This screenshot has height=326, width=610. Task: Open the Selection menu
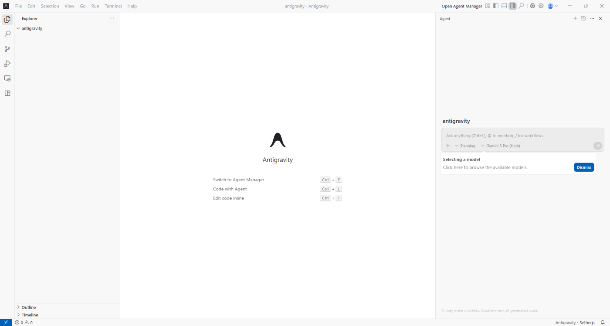pos(50,6)
